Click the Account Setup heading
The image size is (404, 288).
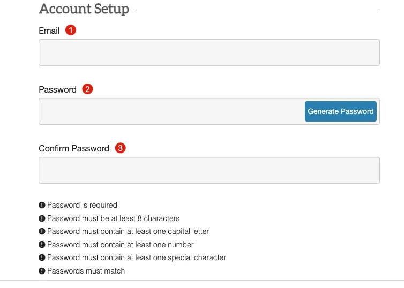(x=84, y=9)
